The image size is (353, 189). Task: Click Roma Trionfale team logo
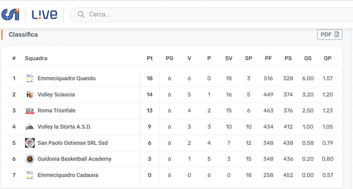point(30,111)
